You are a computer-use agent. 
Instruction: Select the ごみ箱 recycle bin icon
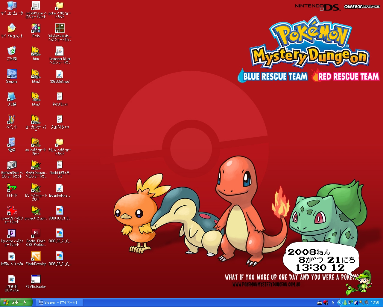[12, 51]
